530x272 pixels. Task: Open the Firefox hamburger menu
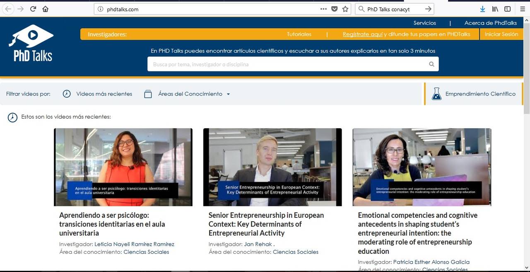coord(520,9)
